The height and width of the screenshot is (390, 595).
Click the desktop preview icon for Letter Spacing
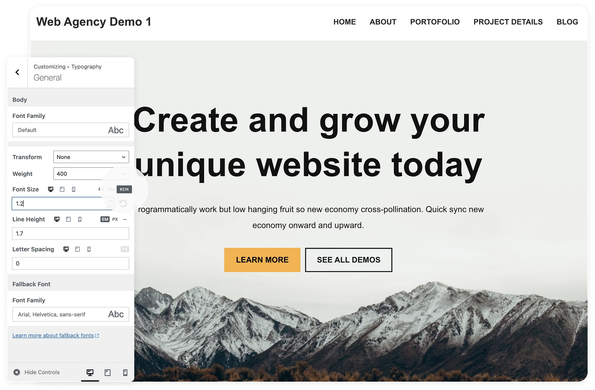(66, 249)
